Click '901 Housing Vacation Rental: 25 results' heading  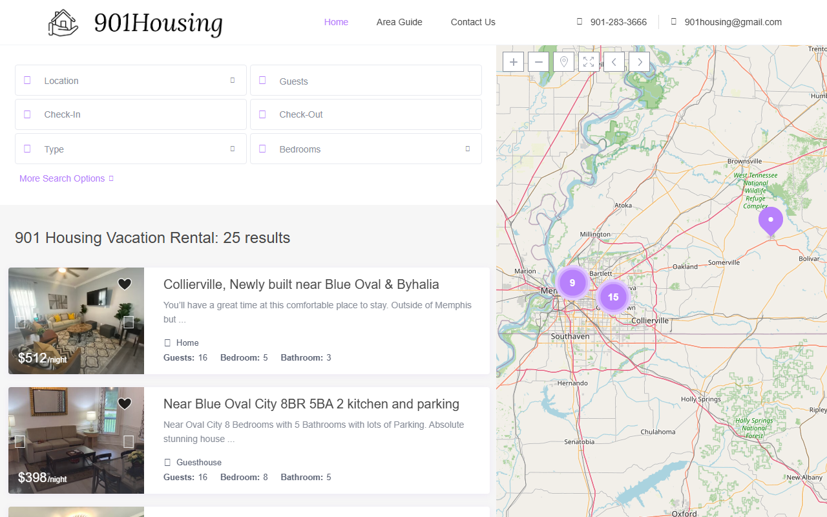coord(152,238)
